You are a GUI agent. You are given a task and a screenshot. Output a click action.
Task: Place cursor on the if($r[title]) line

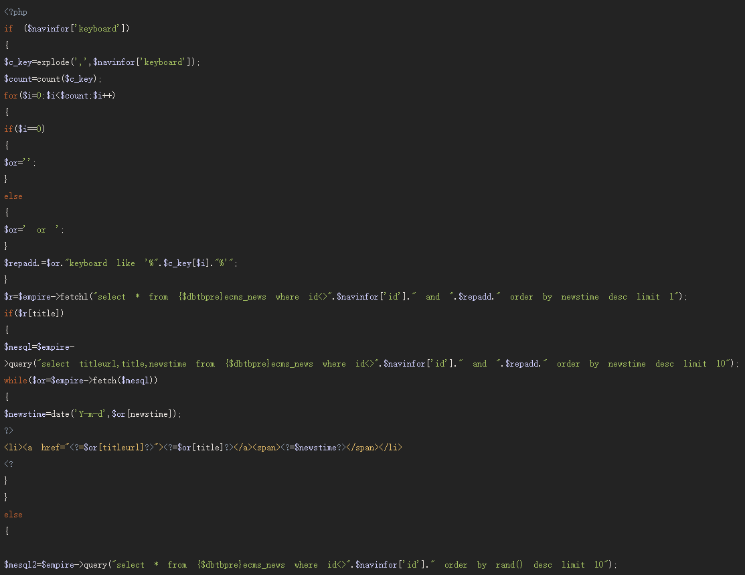coord(34,314)
